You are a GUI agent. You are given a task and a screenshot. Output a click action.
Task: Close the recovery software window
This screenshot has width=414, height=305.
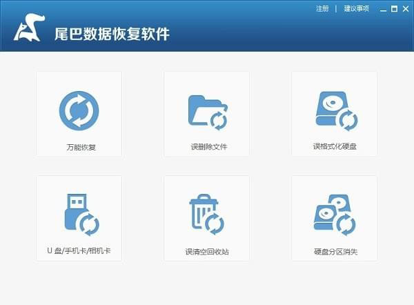click(x=406, y=9)
